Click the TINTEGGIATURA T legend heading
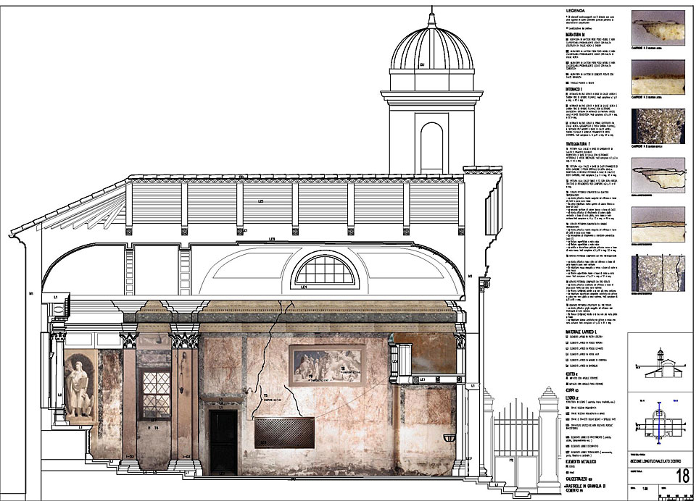This screenshot has width=696, height=501. point(578,143)
